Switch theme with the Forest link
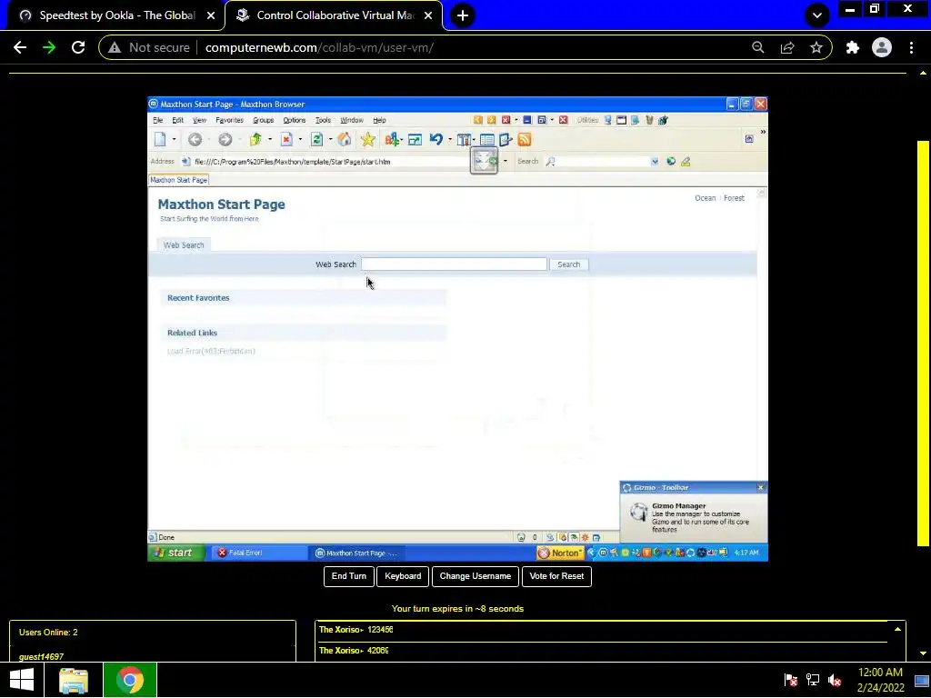 pos(734,198)
